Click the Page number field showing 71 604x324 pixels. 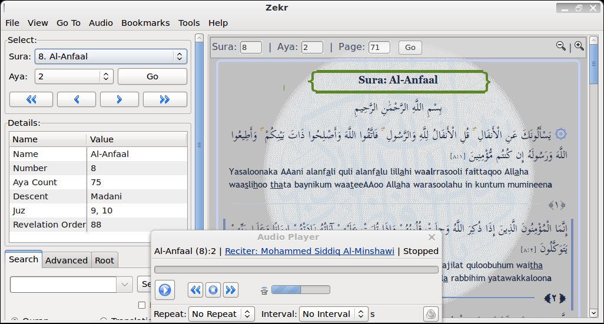pos(380,47)
